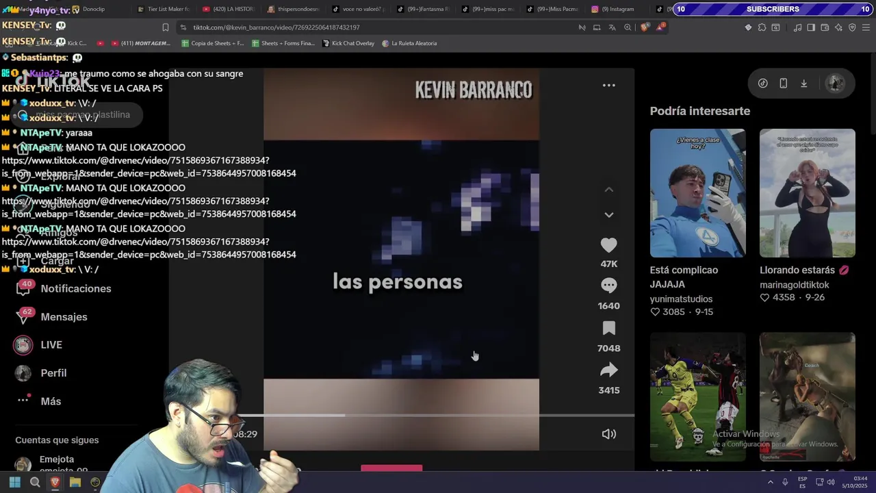Open Windows taskbar search
Image resolution: width=876 pixels, height=493 pixels.
[x=35, y=482]
